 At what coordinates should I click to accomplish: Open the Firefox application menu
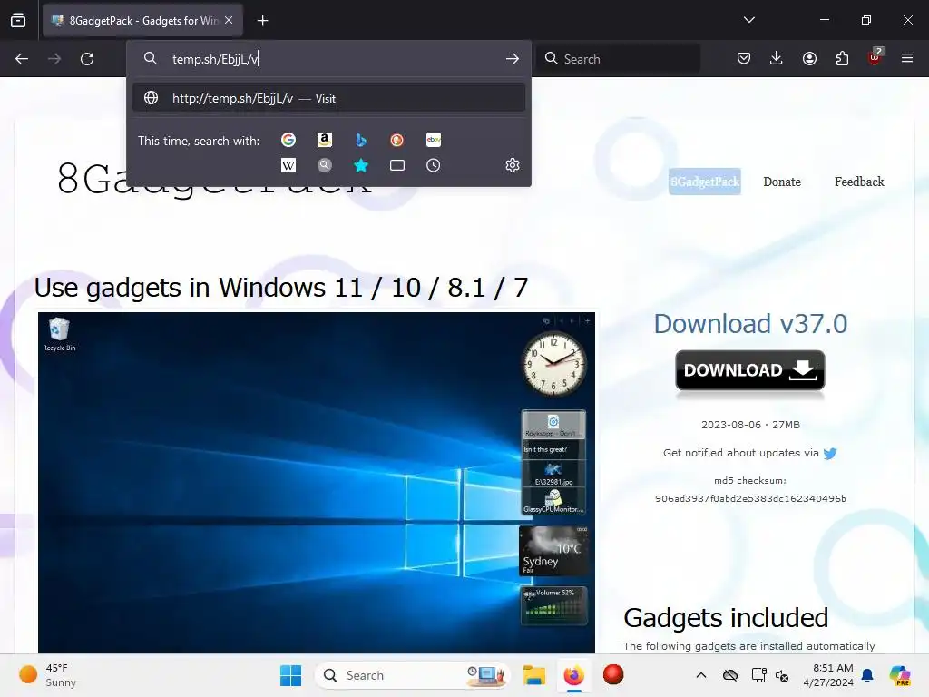(x=907, y=58)
